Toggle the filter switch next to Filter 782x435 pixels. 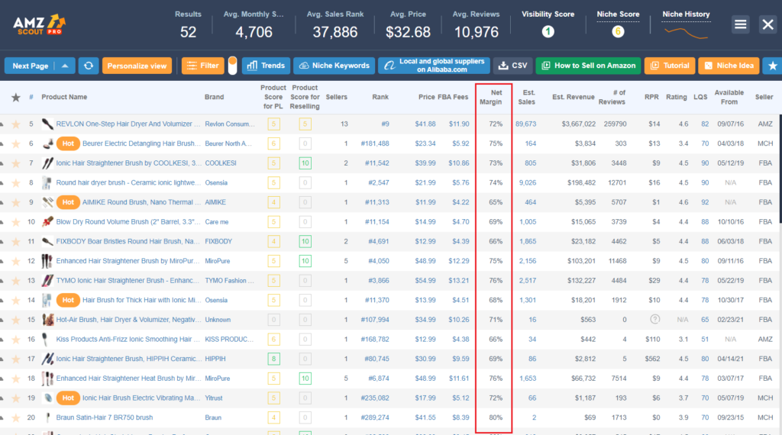[232, 66]
